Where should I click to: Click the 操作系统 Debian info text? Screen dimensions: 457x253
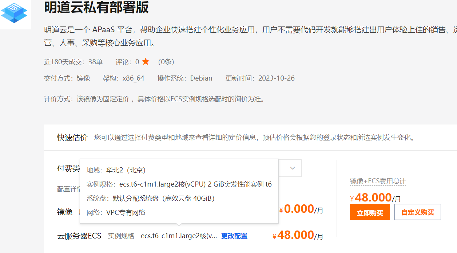pos(184,78)
